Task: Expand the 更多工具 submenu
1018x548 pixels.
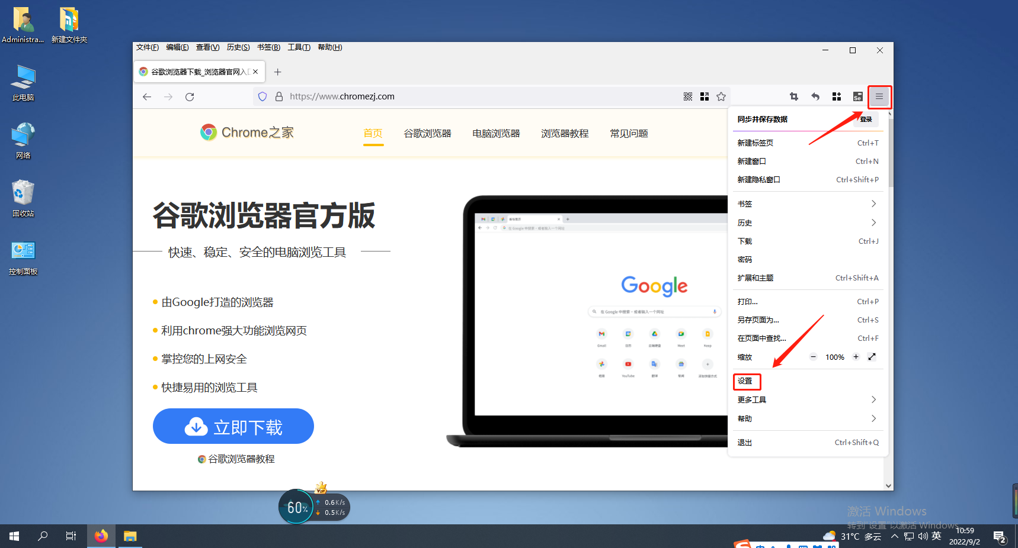Action: pos(807,399)
